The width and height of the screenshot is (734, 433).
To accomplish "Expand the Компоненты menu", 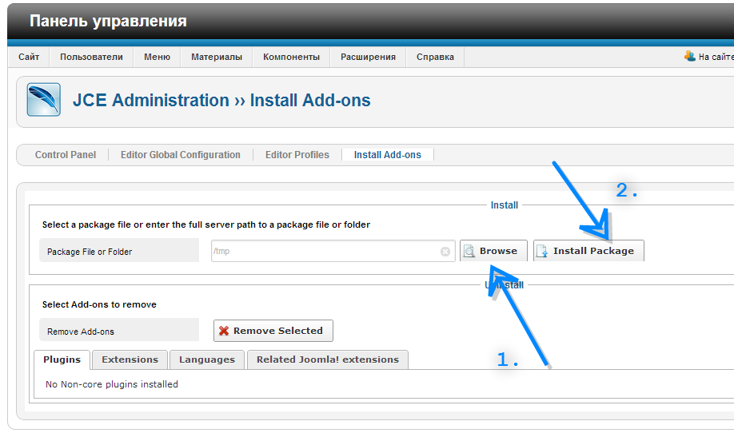I will pyautogui.click(x=291, y=57).
